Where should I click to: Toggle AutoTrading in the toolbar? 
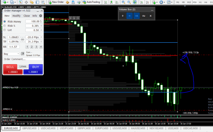tap(91, 2)
